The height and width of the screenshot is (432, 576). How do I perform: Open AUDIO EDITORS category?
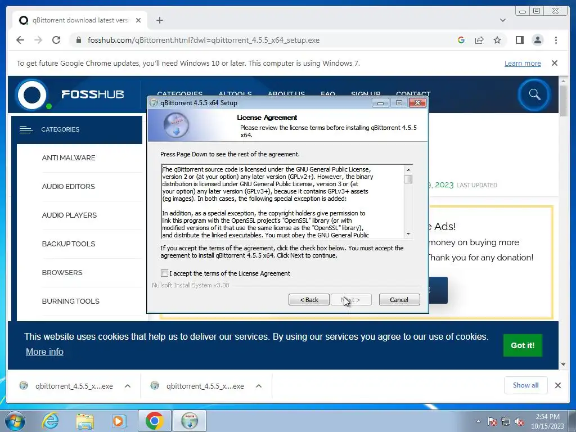(x=68, y=187)
